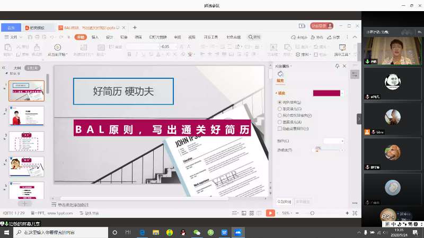This screenshot has height=238, width=424.
Task: Click the Bold formatting button
Action: pyautogui.click(x=129, y=54)
